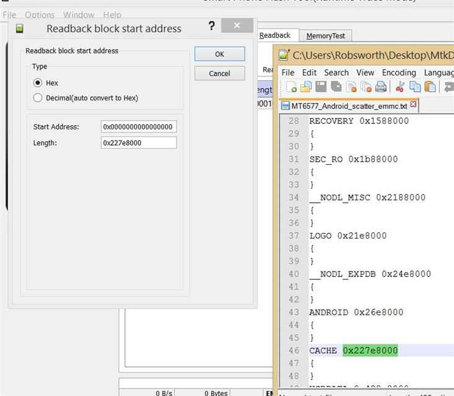Select Decimal (auto convert to Hex) option
Screen dimensions: 454x396
(x=38, y=98)
